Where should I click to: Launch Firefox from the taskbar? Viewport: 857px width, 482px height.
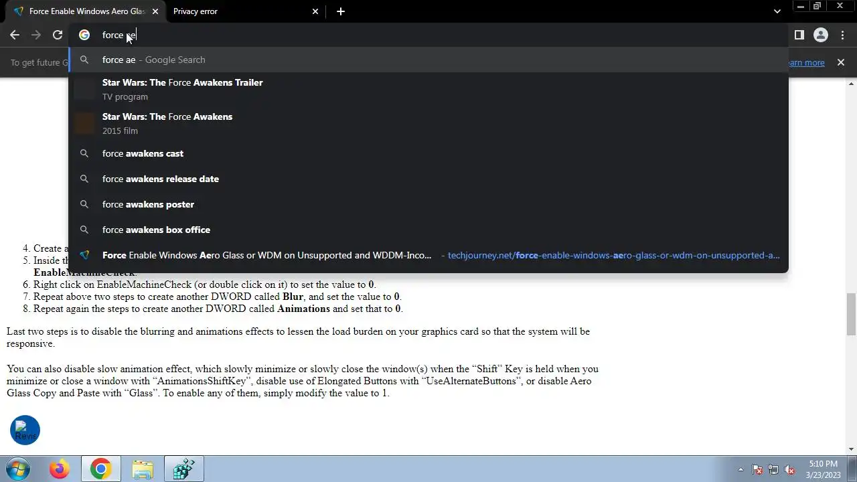(x=60, y=469)
